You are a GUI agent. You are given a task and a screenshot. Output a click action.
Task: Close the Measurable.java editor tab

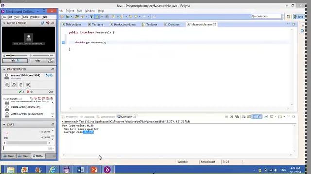pyautogui.click(x=215, y=24)
